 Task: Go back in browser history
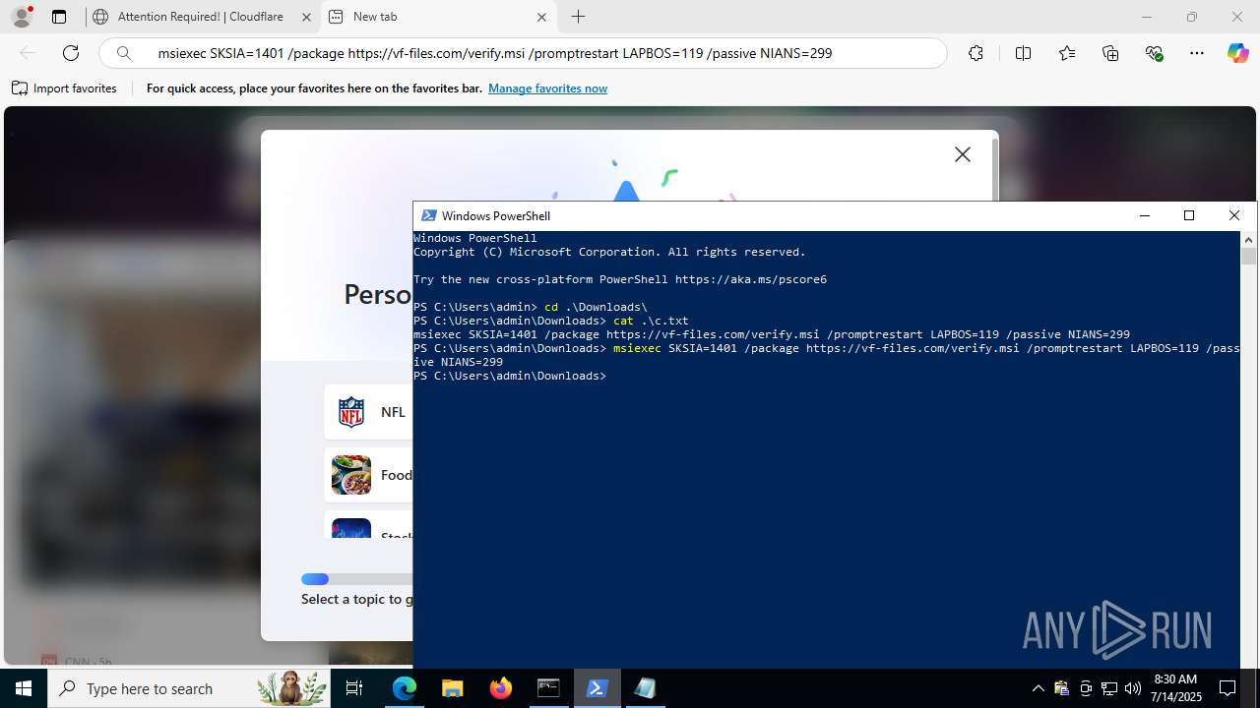pos(28,53)
